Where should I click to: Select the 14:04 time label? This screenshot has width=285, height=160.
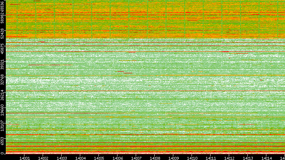[x=81, y=158]
